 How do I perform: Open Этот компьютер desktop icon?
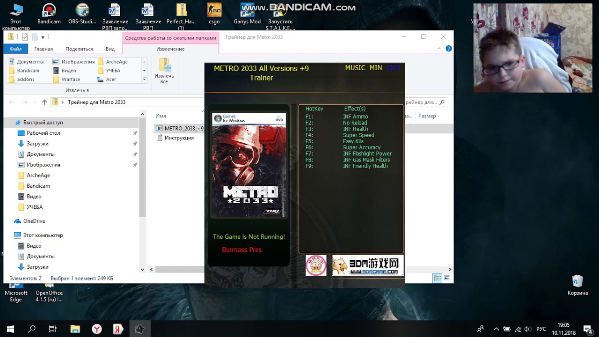click(16, 16)
